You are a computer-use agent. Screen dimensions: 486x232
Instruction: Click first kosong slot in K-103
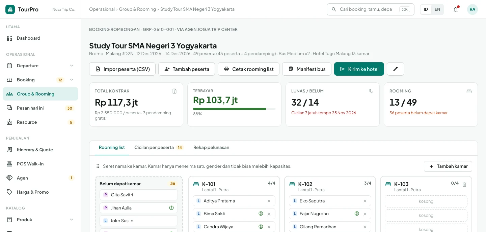(426, 201)
